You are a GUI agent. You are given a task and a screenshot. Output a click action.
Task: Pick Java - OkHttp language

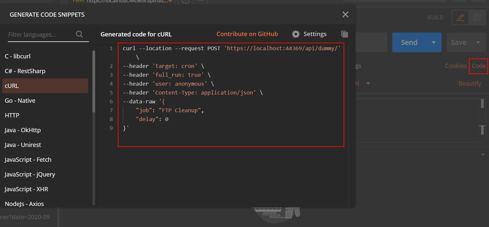45,130
